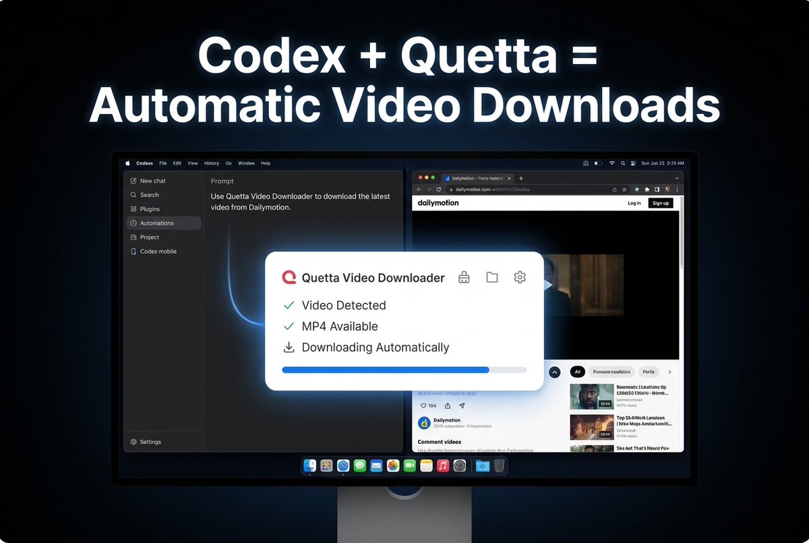Open Search in Codex sidebar
Screen dimensions: 809x543
[x=144, y=195]
